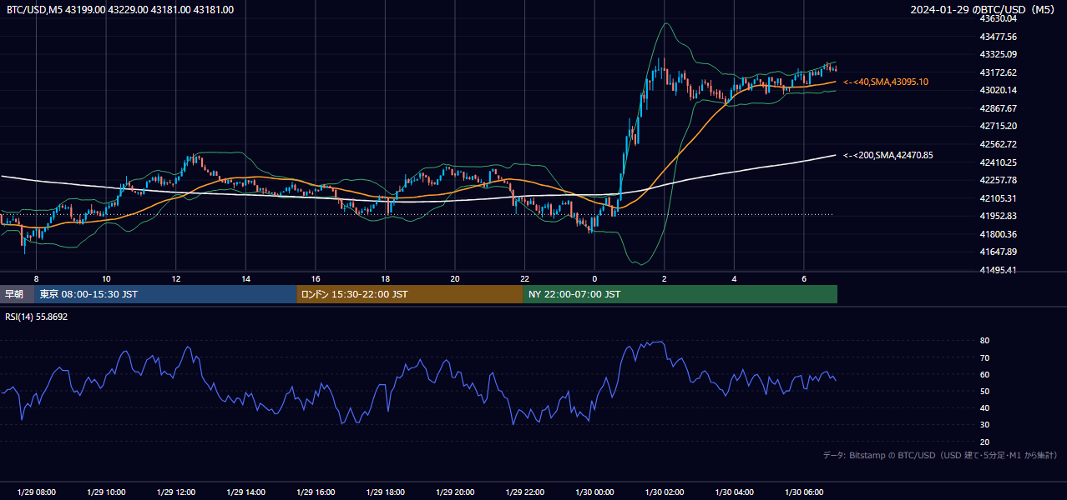The height and width of the screenshot is (500, 1067).
Task: Click the white 200 SMA 42470.85 label
Action: [888, 155]
